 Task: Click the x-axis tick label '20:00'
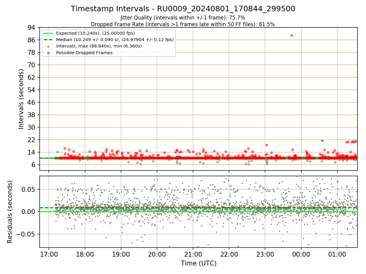pyautogui.click(x=157, y=254)
